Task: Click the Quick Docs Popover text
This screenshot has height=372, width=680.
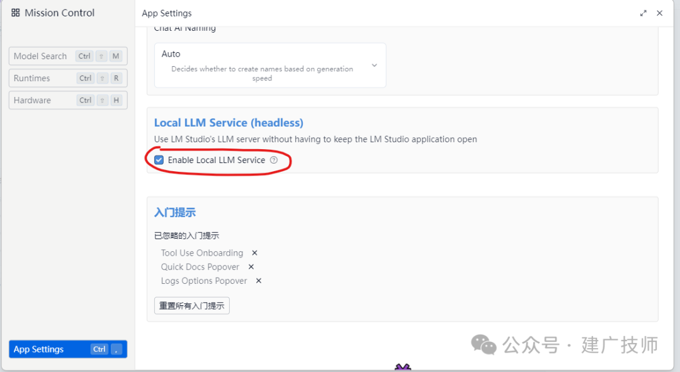Action: [200, 267]
